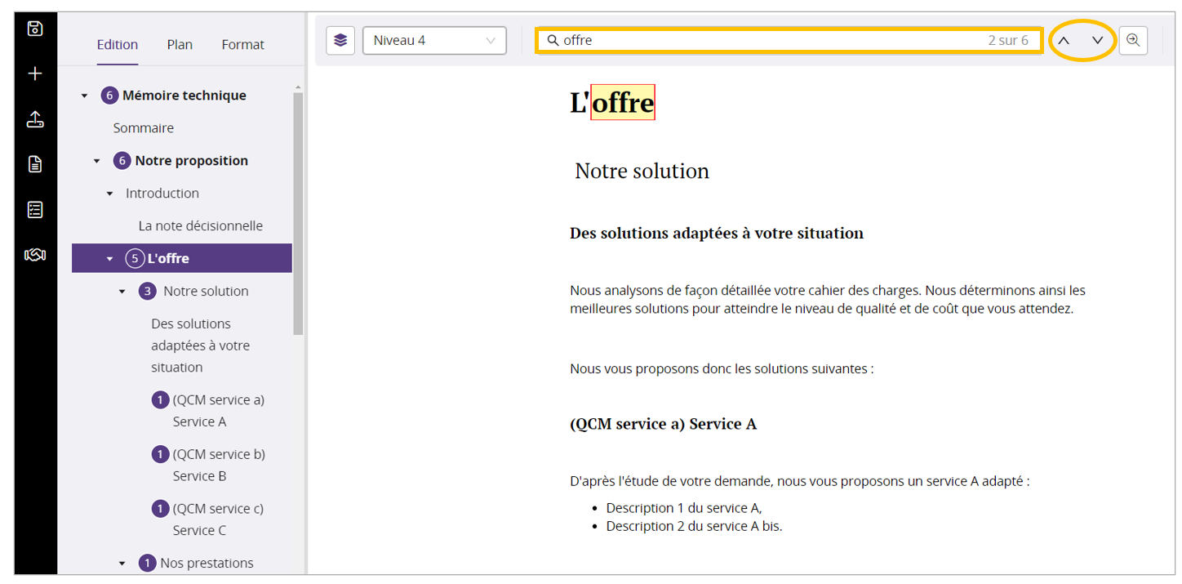Go to previous search result arrow
Viewport: 1182px width, 584px height.
1064,41
